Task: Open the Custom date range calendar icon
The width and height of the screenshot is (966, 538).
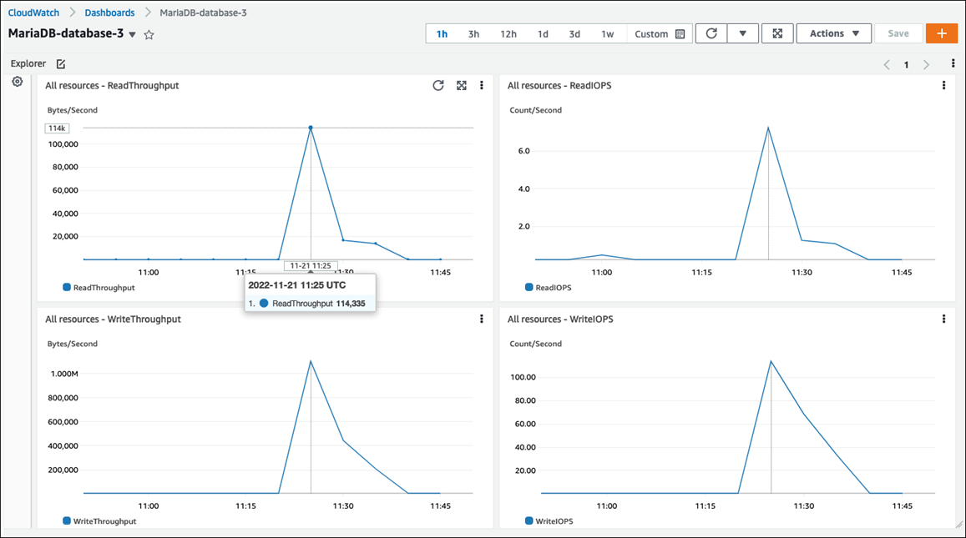Action: click(679, 33)
